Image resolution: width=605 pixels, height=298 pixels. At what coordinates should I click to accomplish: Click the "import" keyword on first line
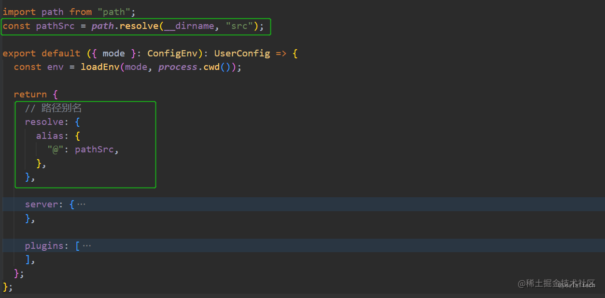point(19,12)
